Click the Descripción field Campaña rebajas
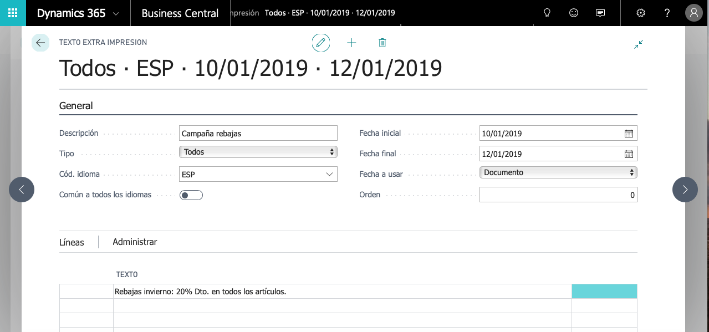This screenshot has width=709, height=332. coord(258,133)
